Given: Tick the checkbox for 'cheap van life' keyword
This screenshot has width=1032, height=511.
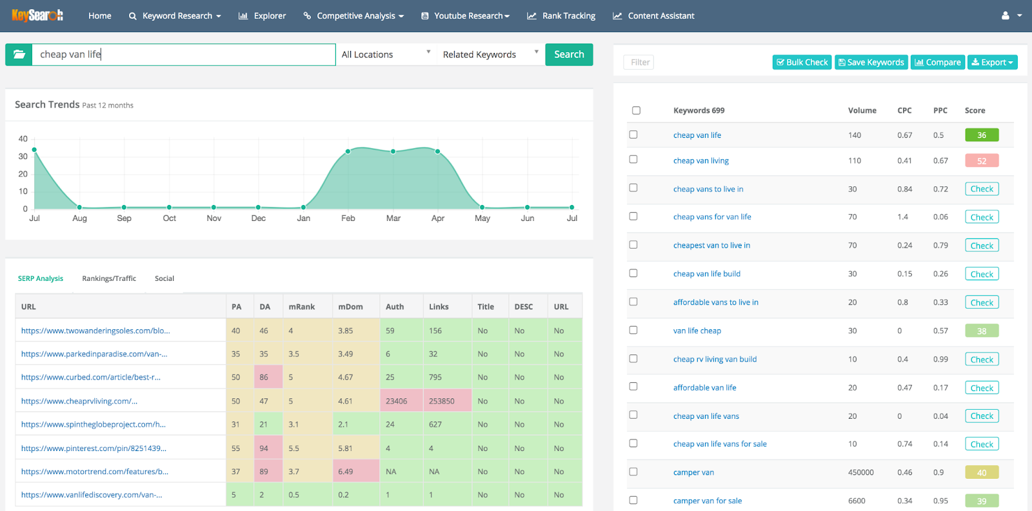Looking at the screenshot, I should [633, 135].
